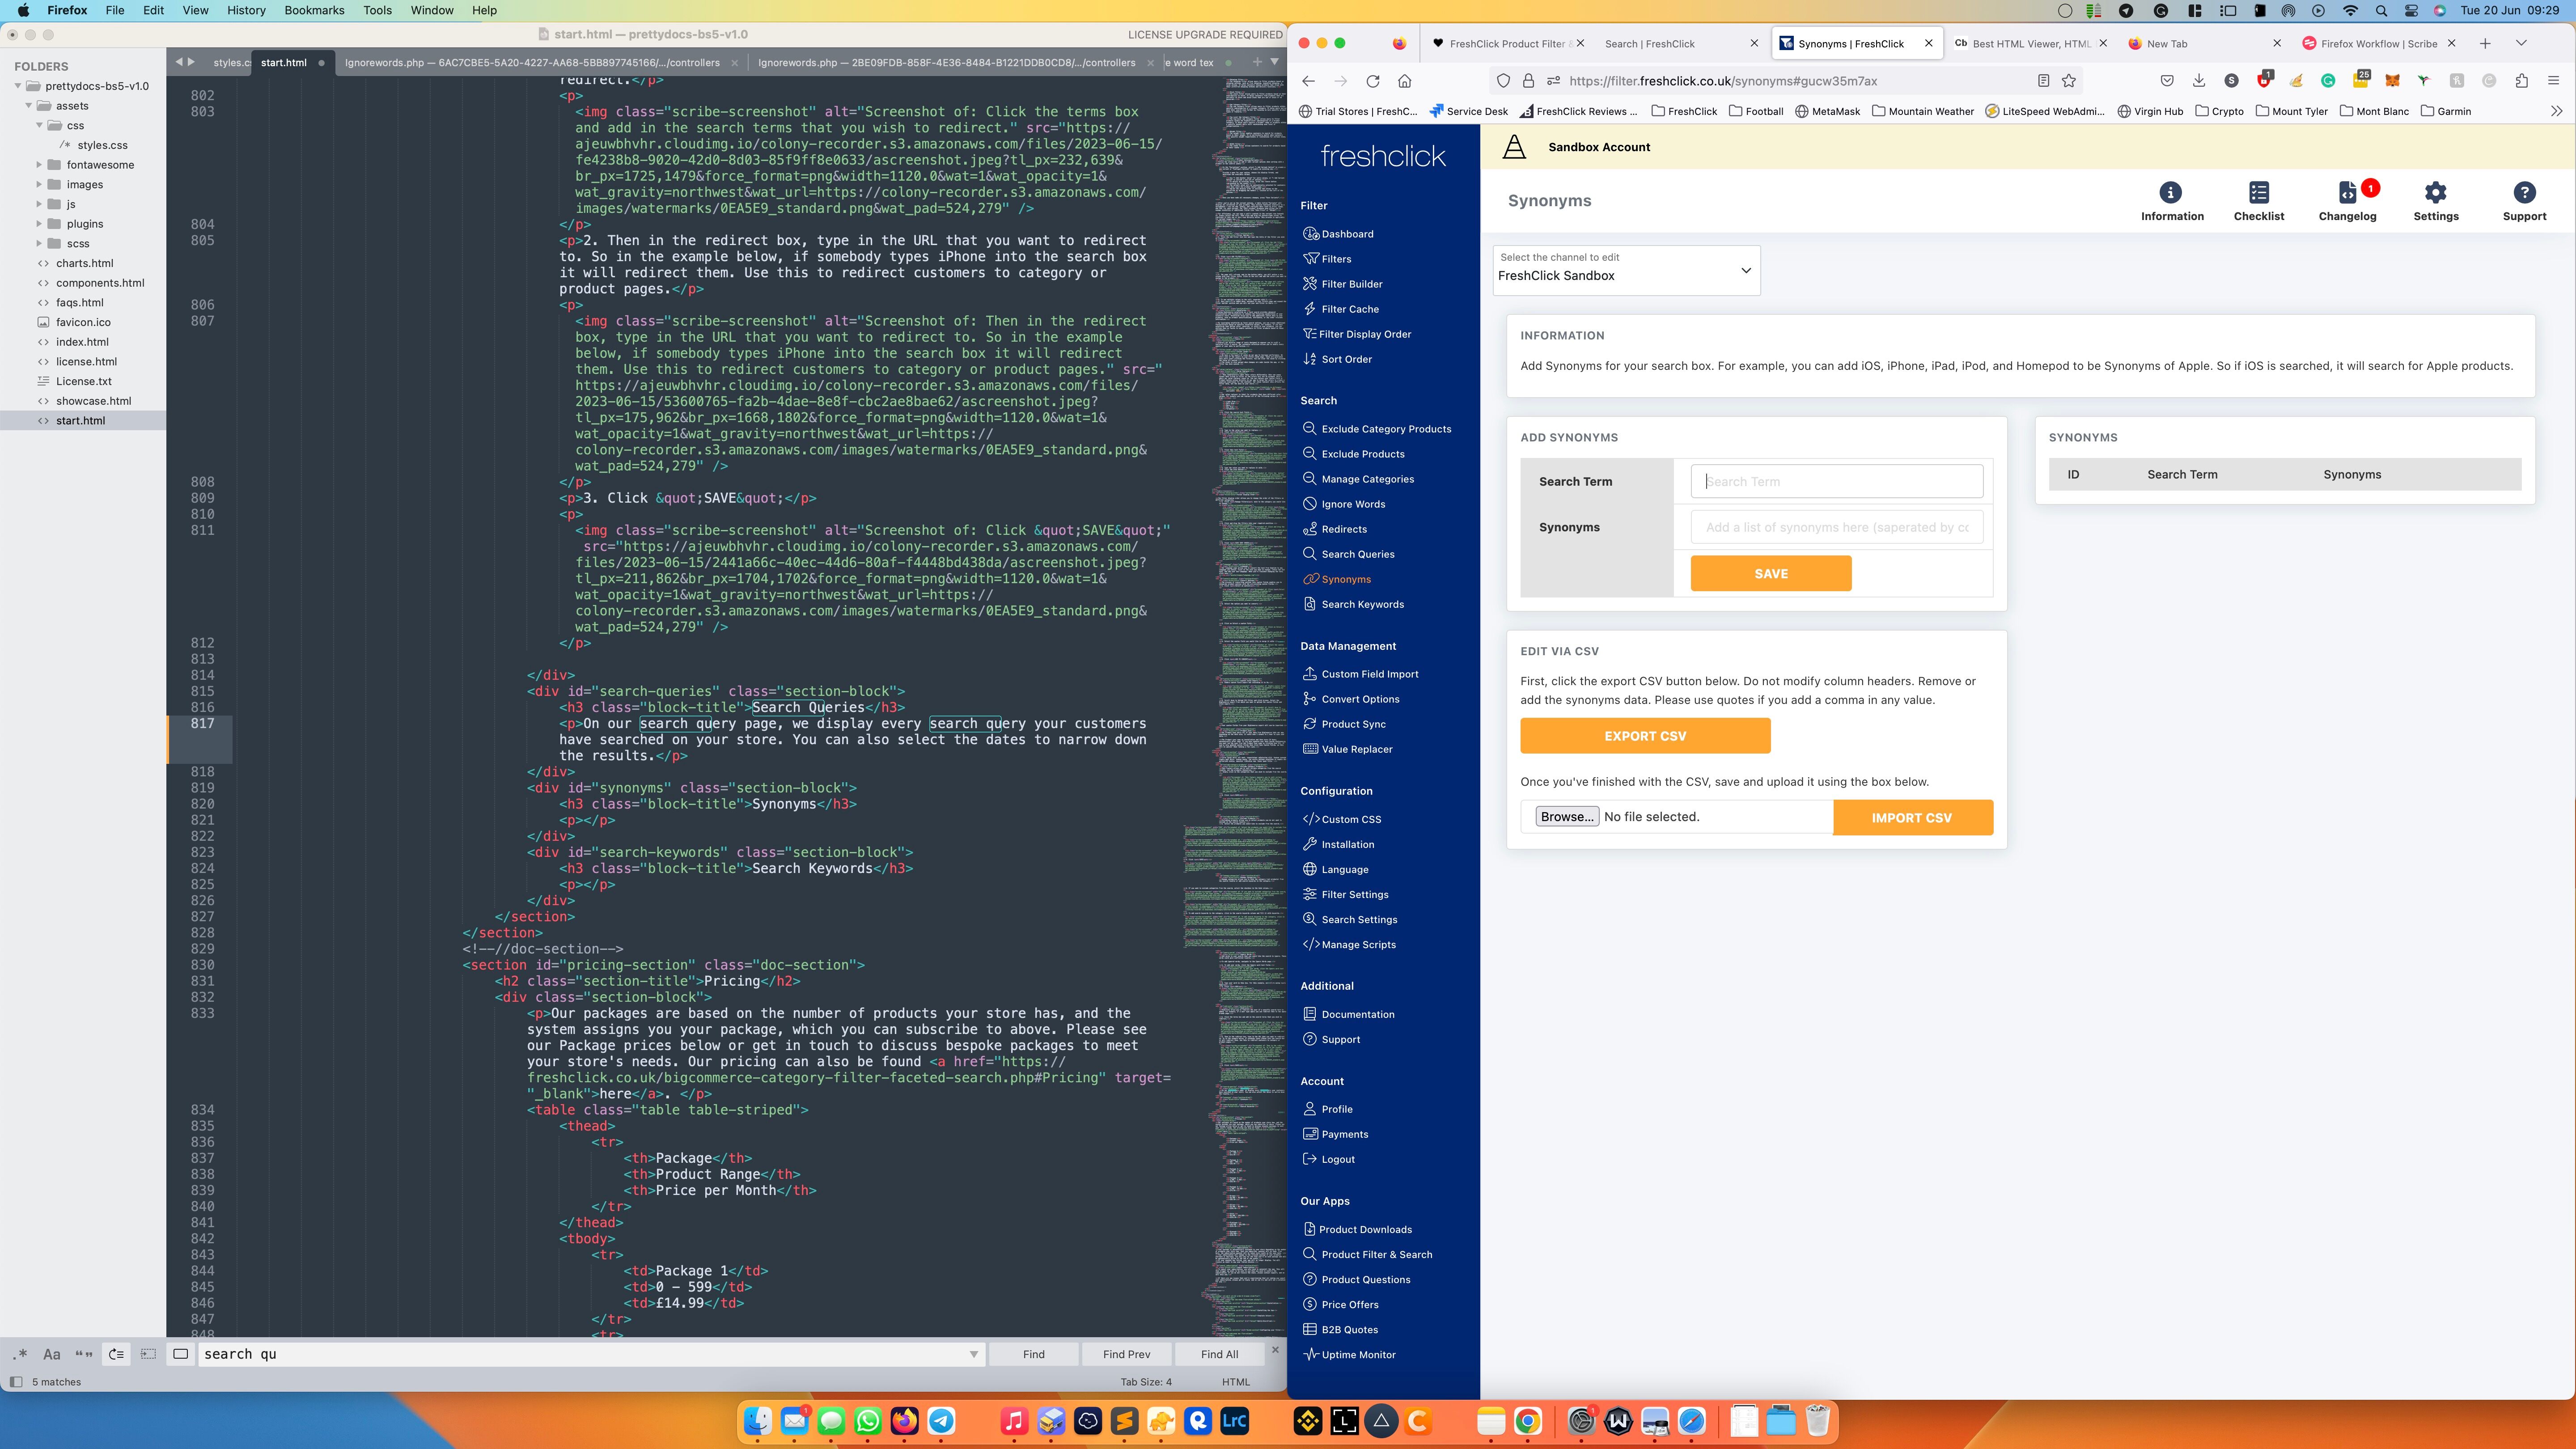
Task: Open Finder from the Dock
Action: coord(759,1421)
